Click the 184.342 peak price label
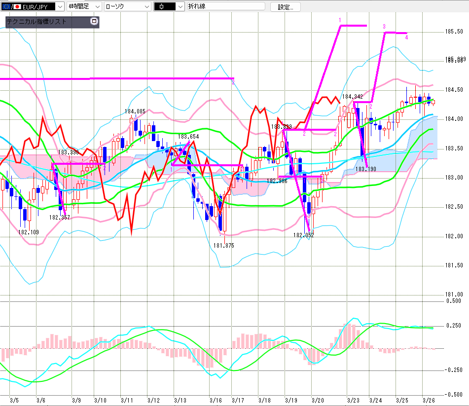Image resolution: width=469 pixels, height=406 pixels. click(353, 97)
